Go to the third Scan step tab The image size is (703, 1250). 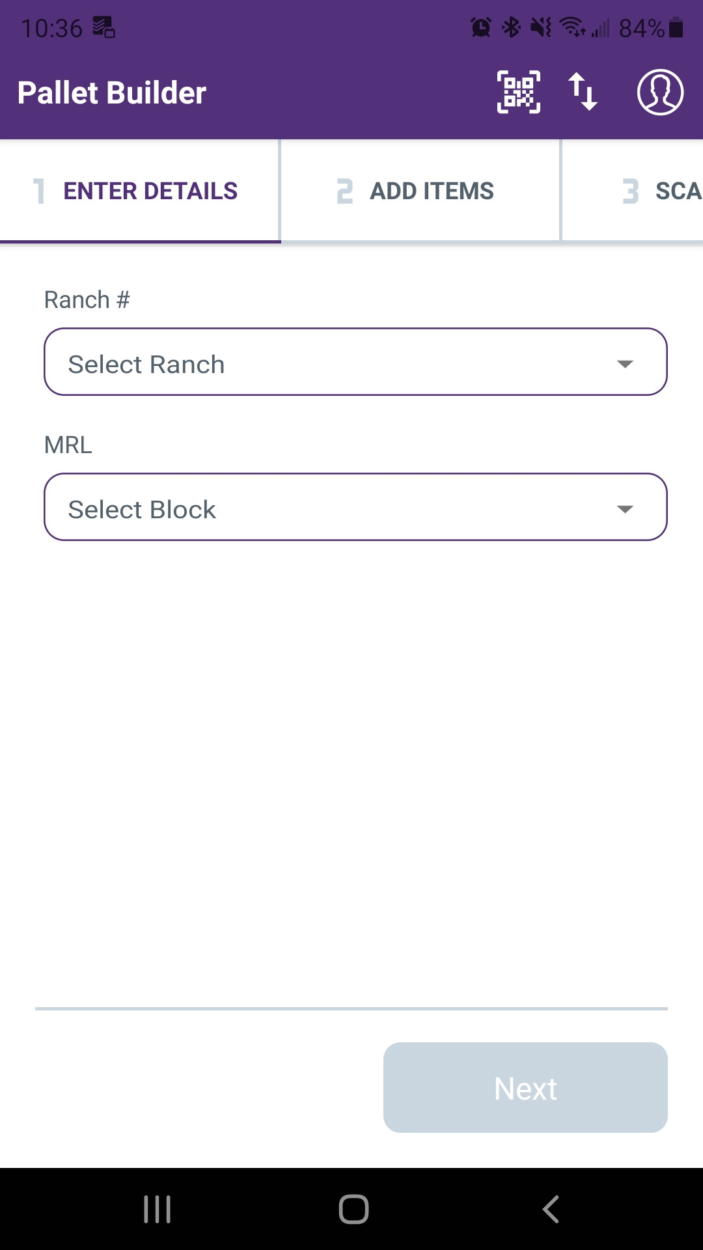(633, 191)
